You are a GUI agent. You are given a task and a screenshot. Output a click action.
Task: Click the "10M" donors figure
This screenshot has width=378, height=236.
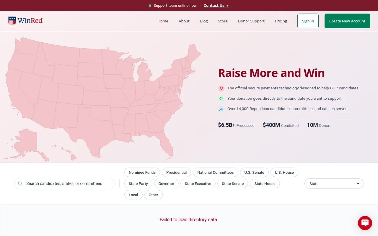[x=312, y=125]
